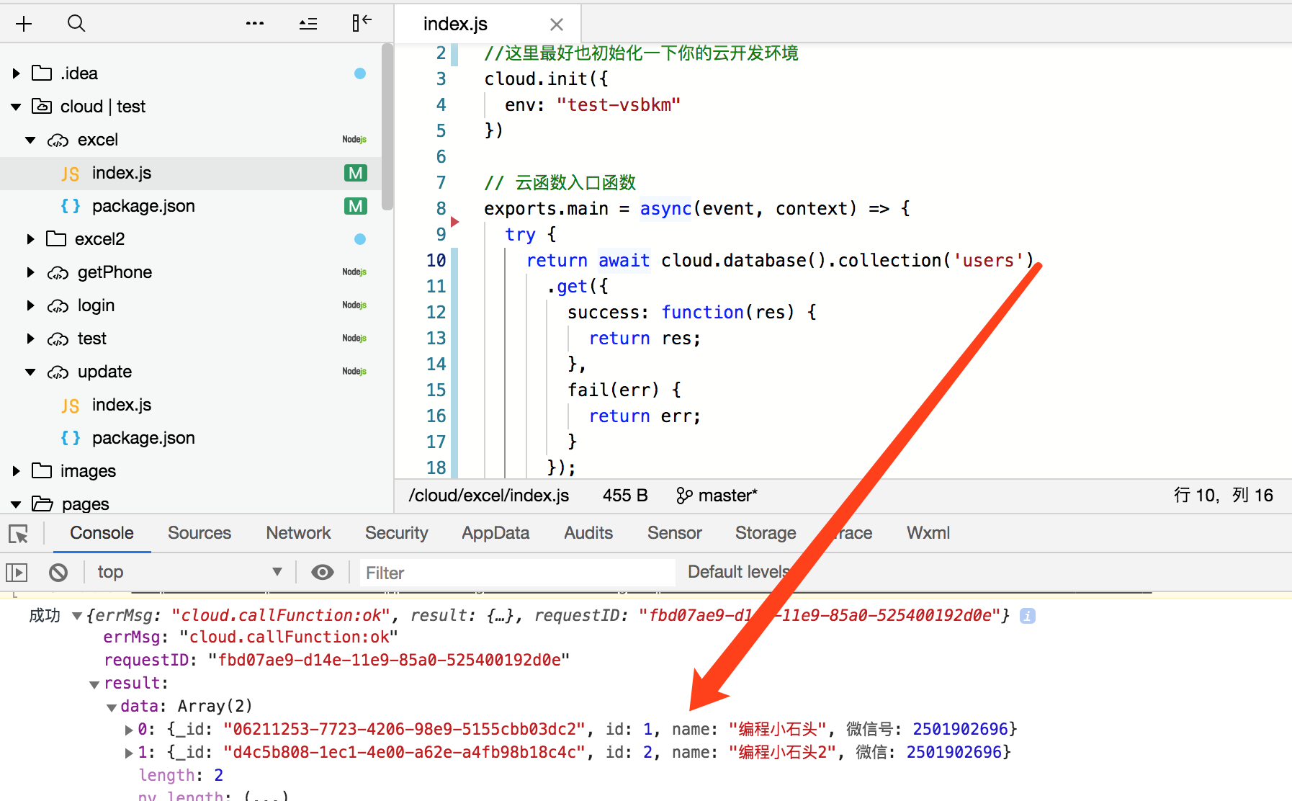Collapse the pages folder
This screenshot has height=801, width=1292.
[x=17, y=504]
